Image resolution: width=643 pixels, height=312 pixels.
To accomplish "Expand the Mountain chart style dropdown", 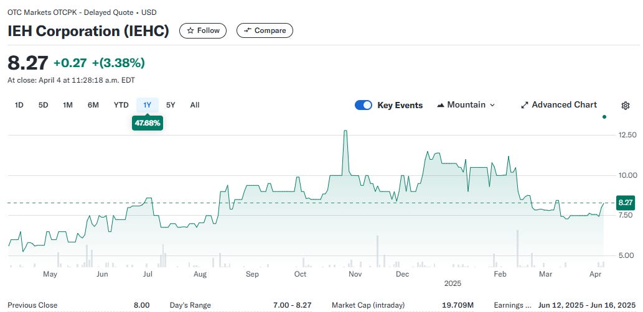I will pos(466,105).
